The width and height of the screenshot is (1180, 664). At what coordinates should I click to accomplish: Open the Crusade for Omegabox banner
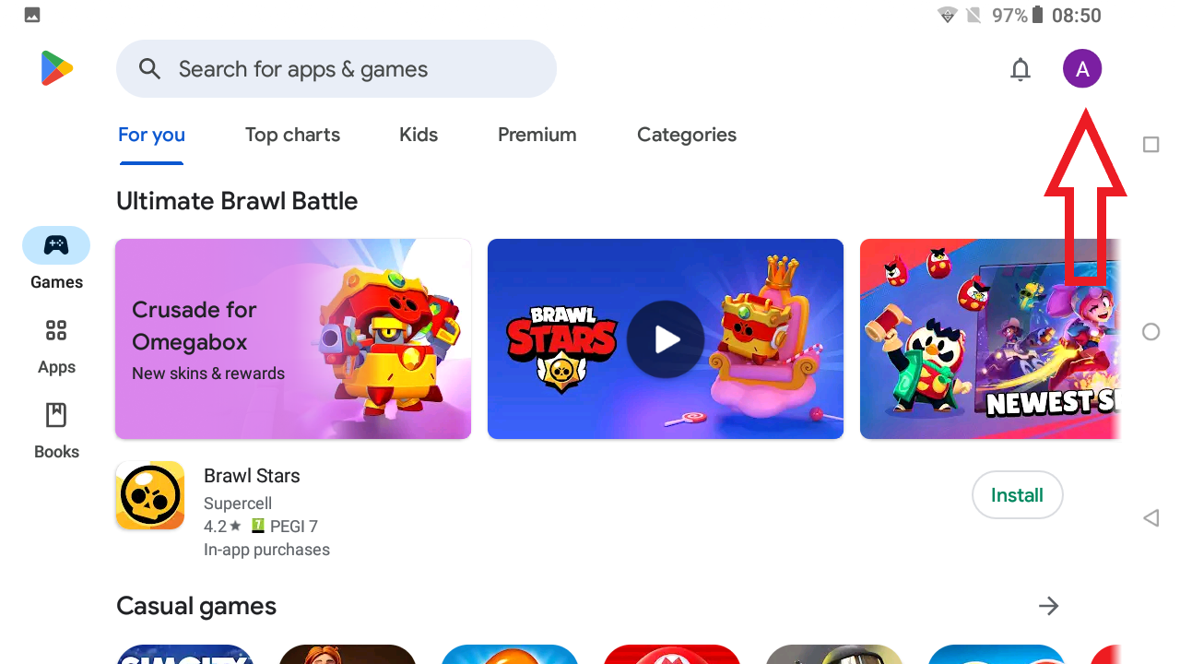pos(293,339)
